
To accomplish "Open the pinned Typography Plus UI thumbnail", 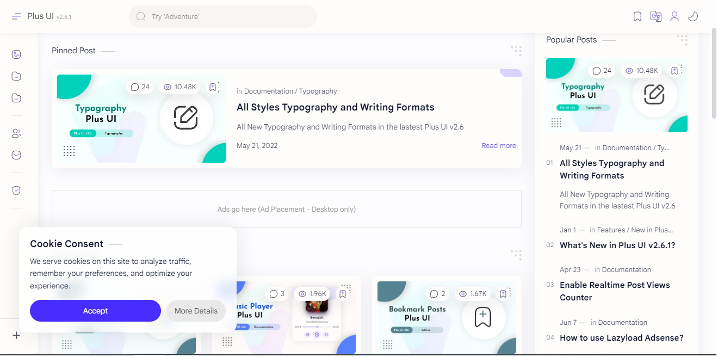I will (x=141, y=119).
